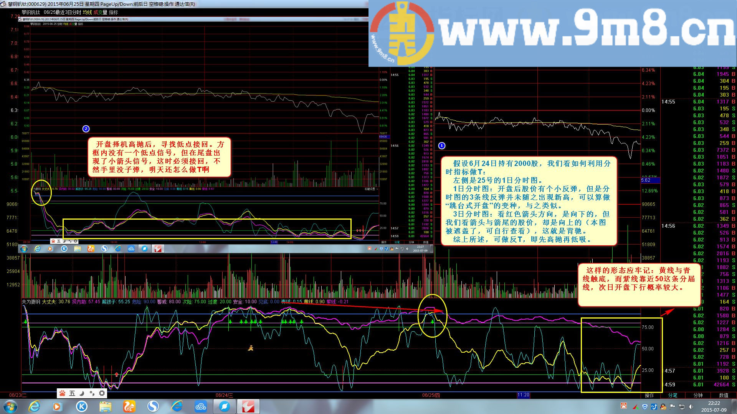Toggle the 五 input mode in IME toolbar
The image size is (737, 414).
[x=72, y=393]
